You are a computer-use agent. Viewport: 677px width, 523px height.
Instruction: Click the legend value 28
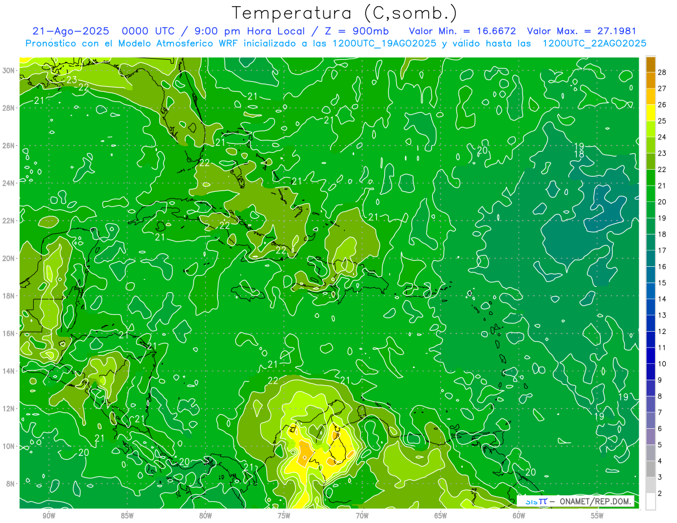tap(662, 72)
